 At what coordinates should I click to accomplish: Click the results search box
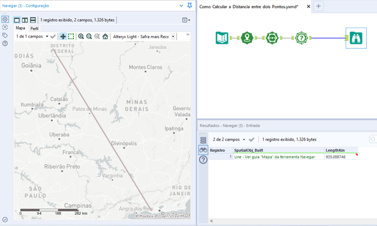373,139
